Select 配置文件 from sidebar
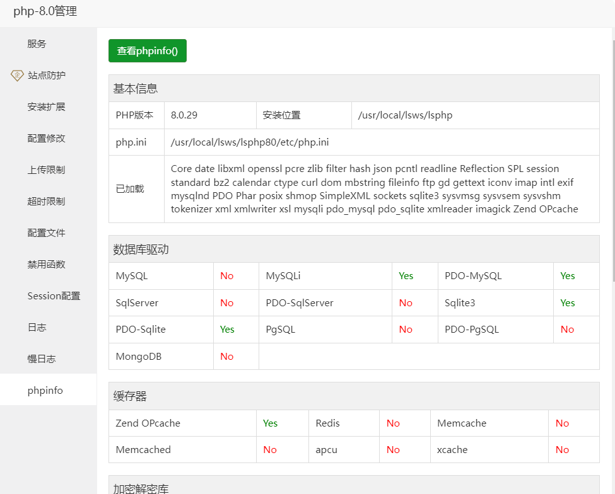Viewport: 615px width, 494px height. click(x=46, y=233)
